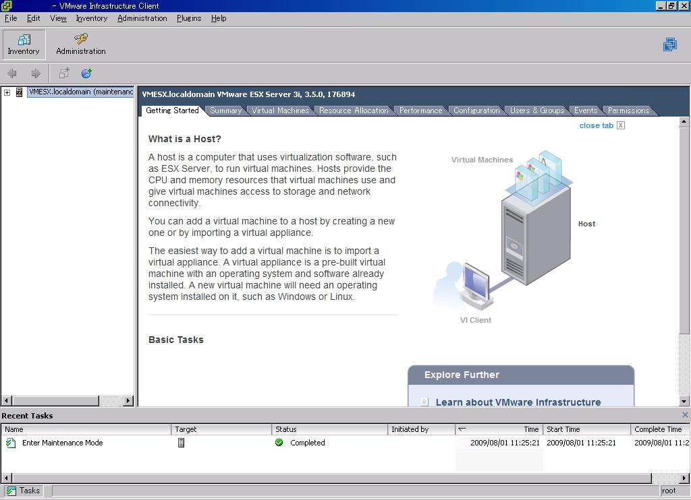This screenshot has height=500, width=691.
Task: Click the VMware boxes logo icon at top right
Action: [x=670, y=44]
